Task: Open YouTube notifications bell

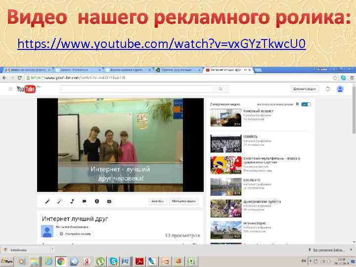Action: tap(327, 89)
